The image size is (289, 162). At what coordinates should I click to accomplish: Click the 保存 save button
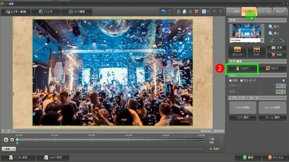pos(248,158)
